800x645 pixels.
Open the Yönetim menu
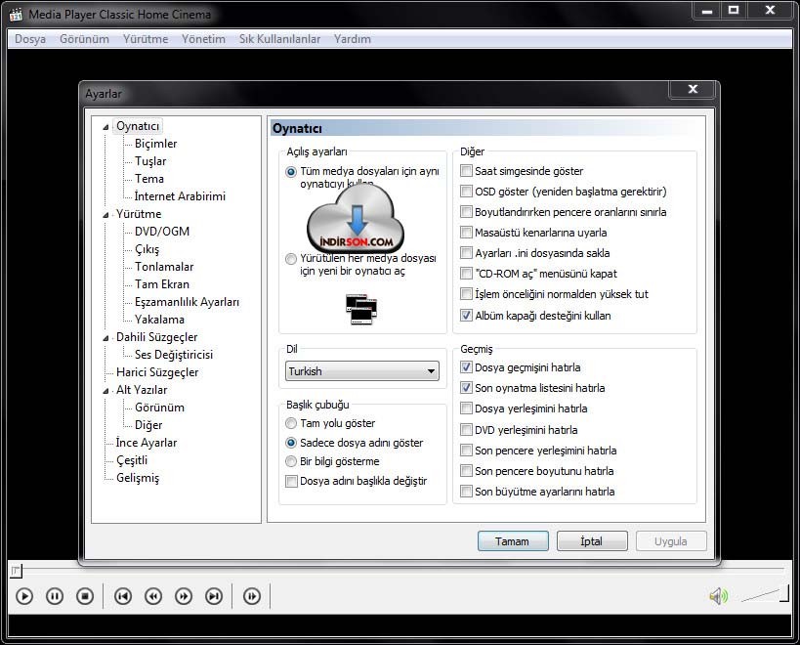203,39
